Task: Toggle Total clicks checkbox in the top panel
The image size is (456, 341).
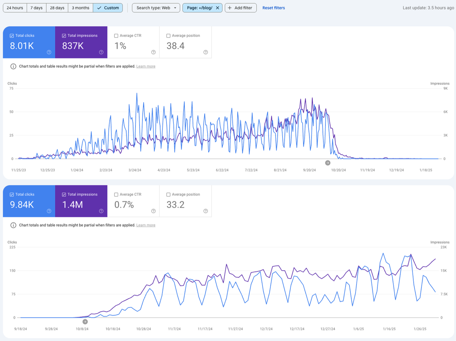Action: click(12, 36)
